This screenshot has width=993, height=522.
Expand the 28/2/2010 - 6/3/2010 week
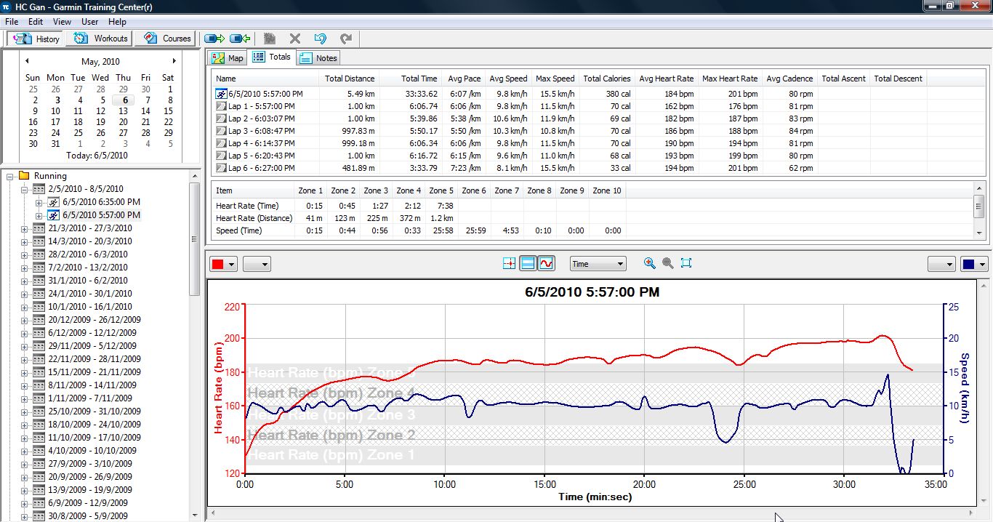tap(24, 254)
